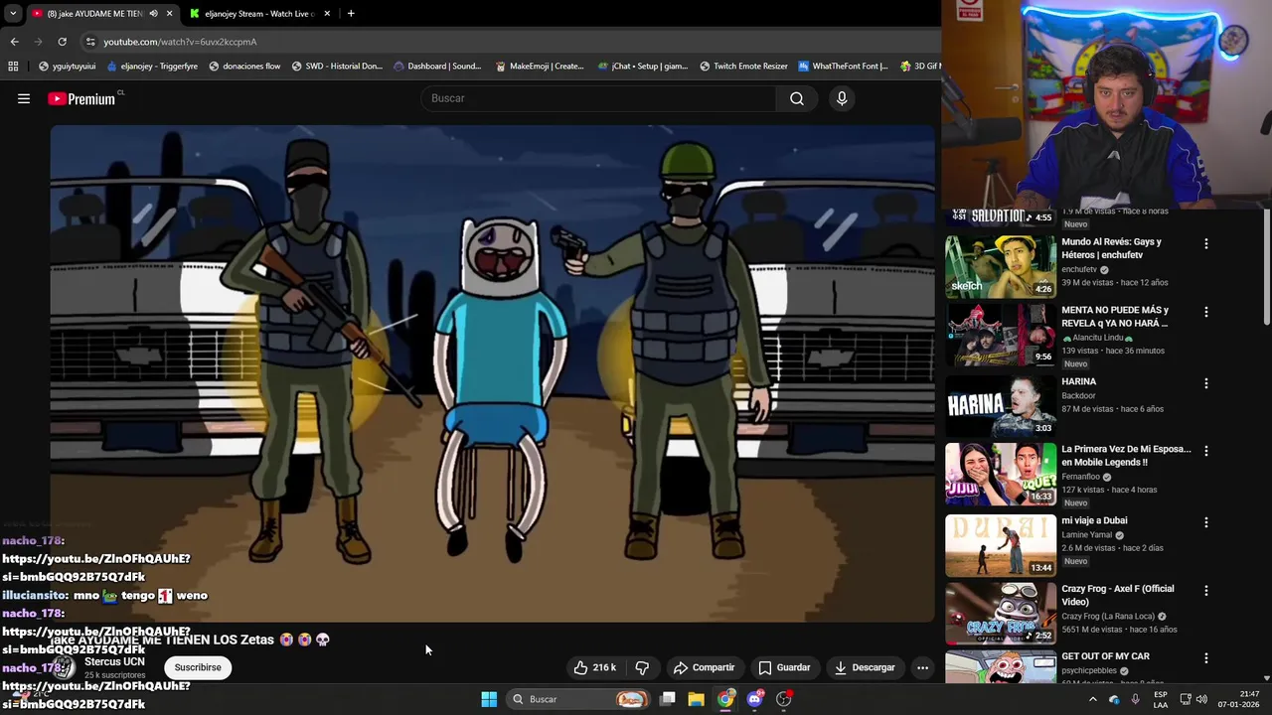Open the DUBAI video thumbnail
The height and width of the screenshot is (715, 1272).
pos(1000,545)
